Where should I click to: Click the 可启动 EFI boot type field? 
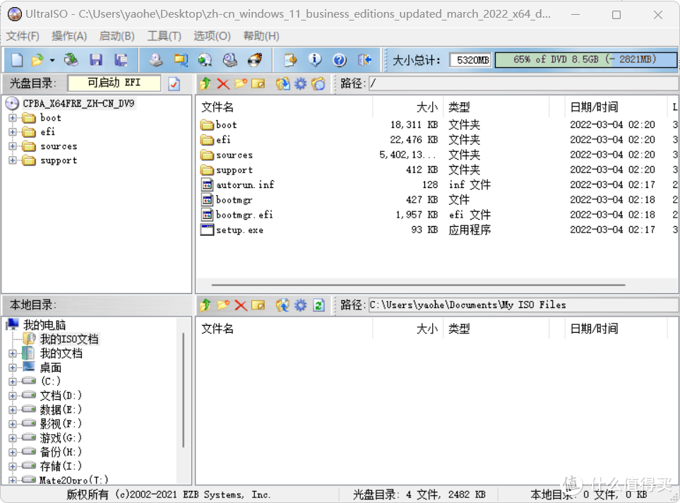114,83
